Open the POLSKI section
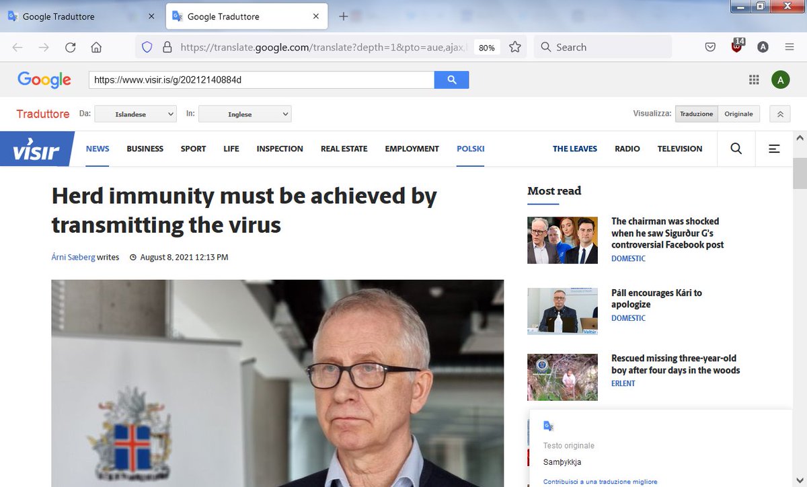This screenshot has width=807, height=487. pyautogui.click(x=470, y=149)
